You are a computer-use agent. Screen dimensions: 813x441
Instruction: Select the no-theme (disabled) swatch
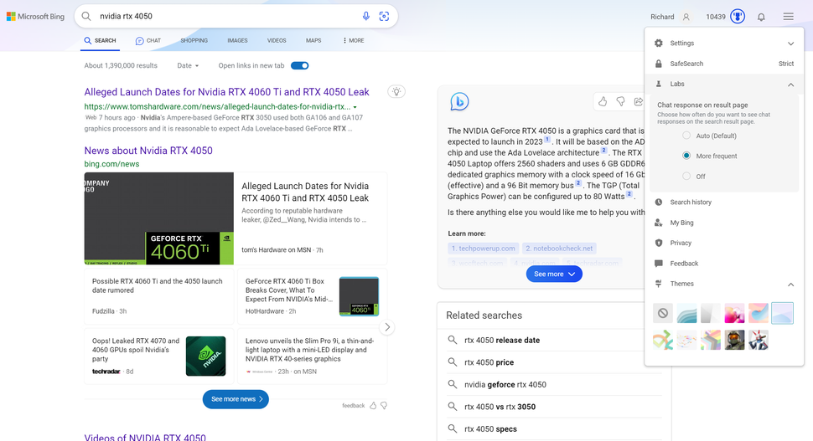(x=663, y=313)
